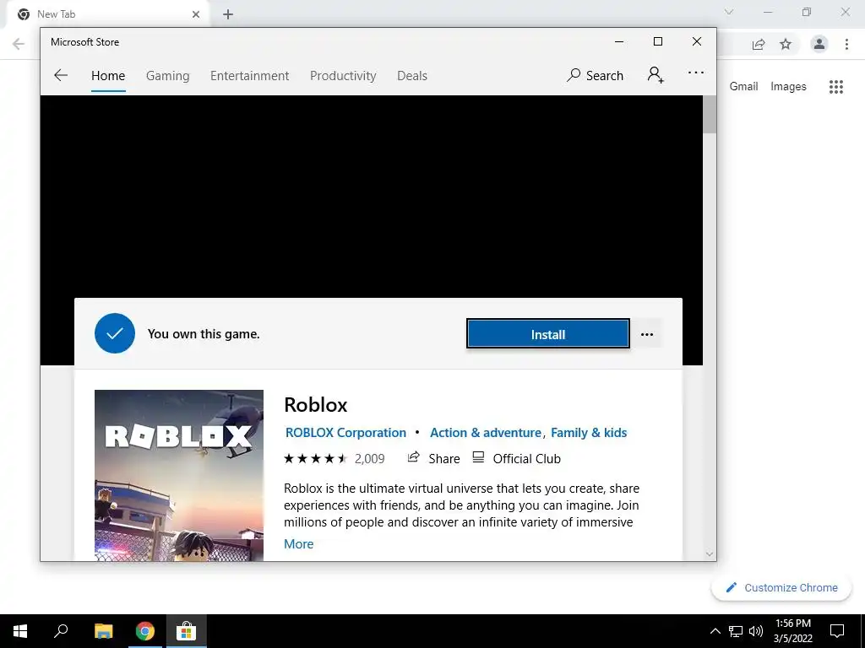Close the Microsoft Store window

[x=697, y=41]
